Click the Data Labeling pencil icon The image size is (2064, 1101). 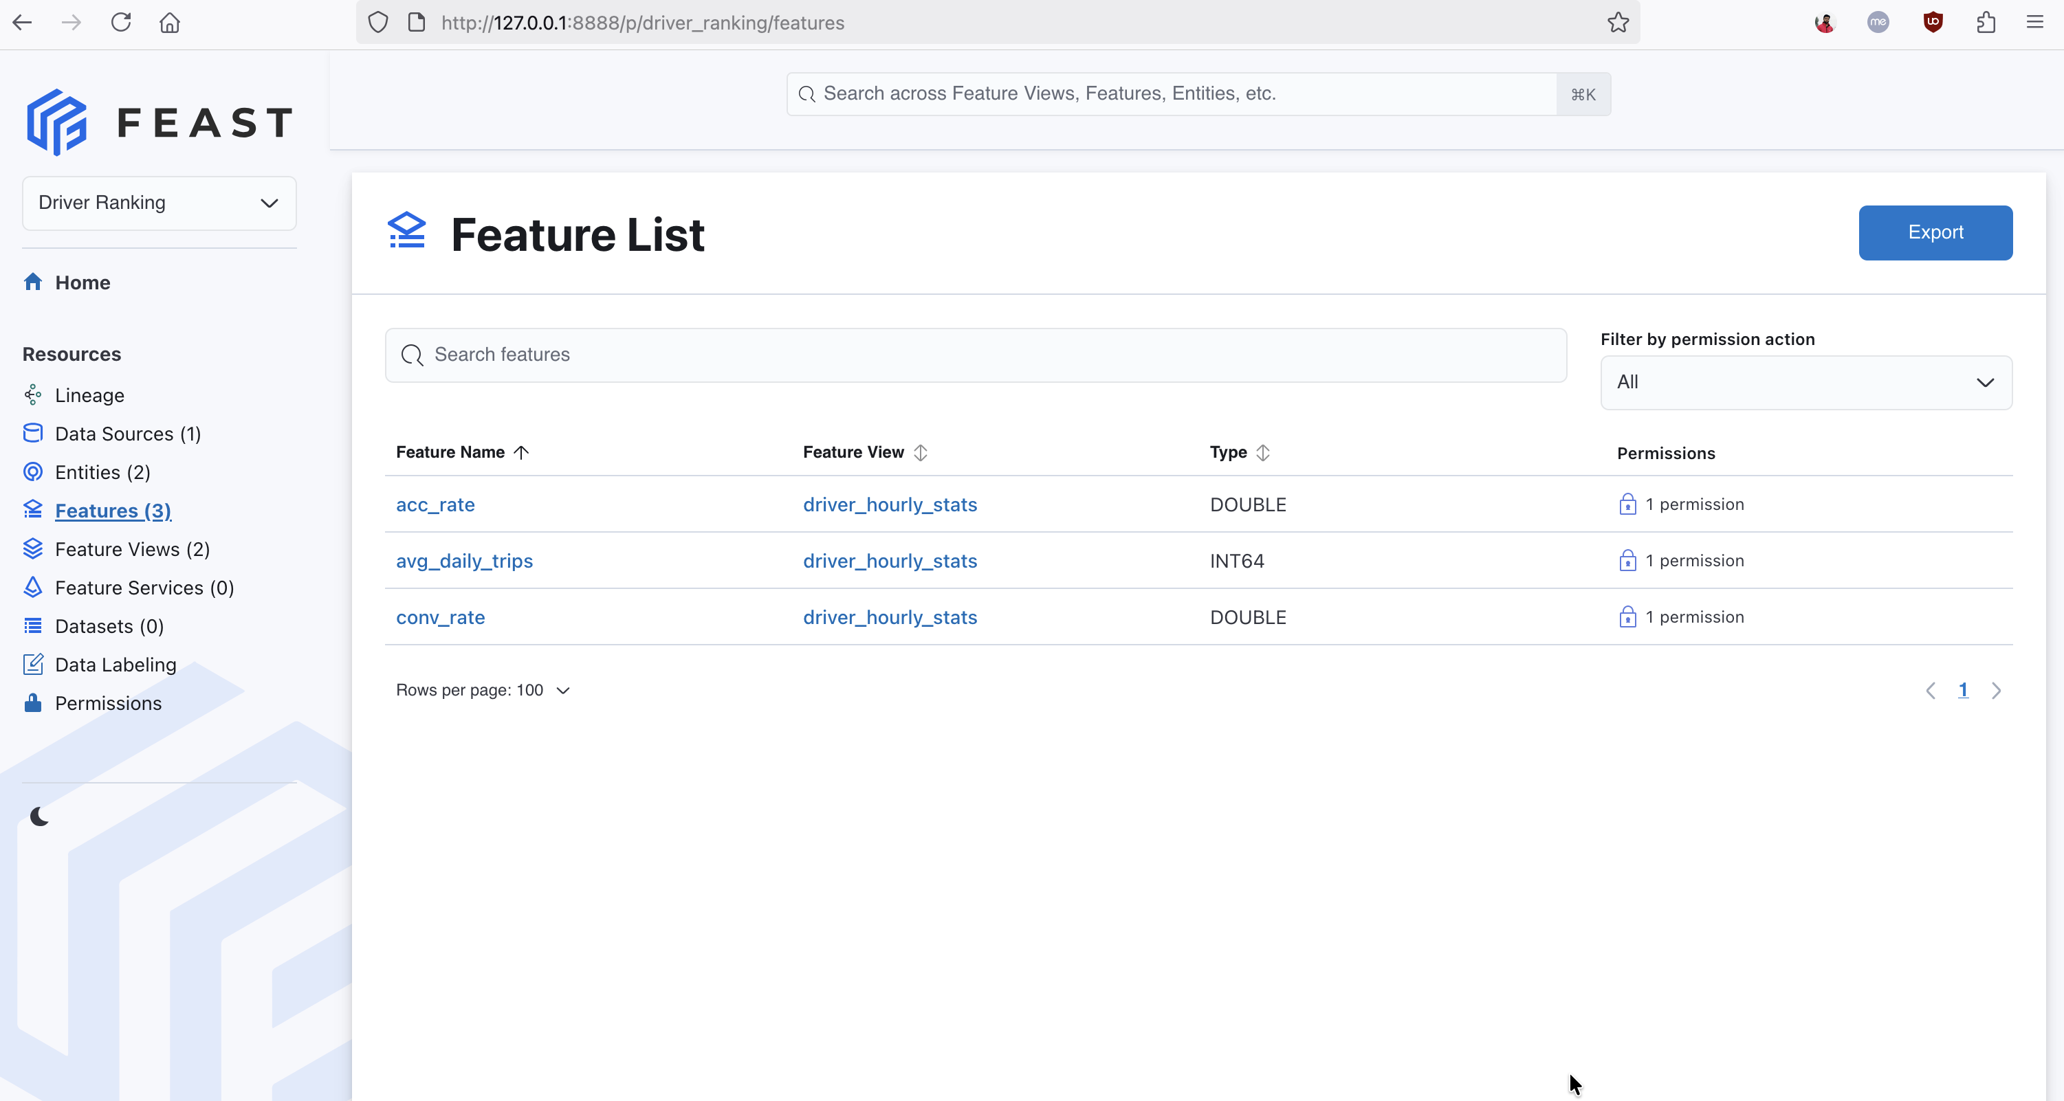(x=33, y=665)
